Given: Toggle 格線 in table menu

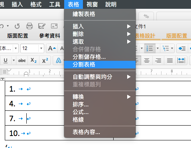Looking at the screenshot, I should coord(100,120).
